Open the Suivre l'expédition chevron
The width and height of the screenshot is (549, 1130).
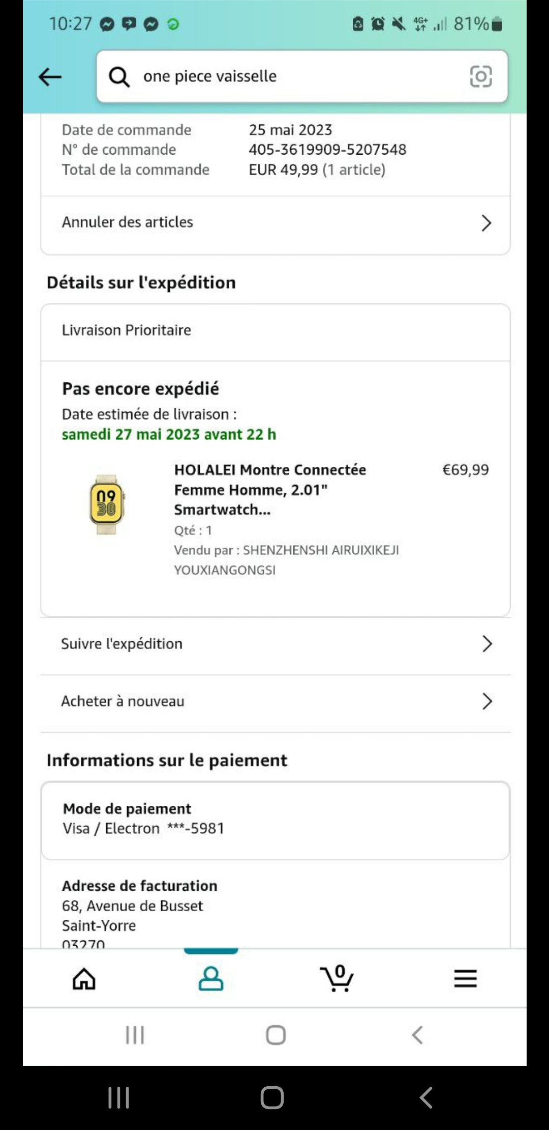[x=486, y=644]
